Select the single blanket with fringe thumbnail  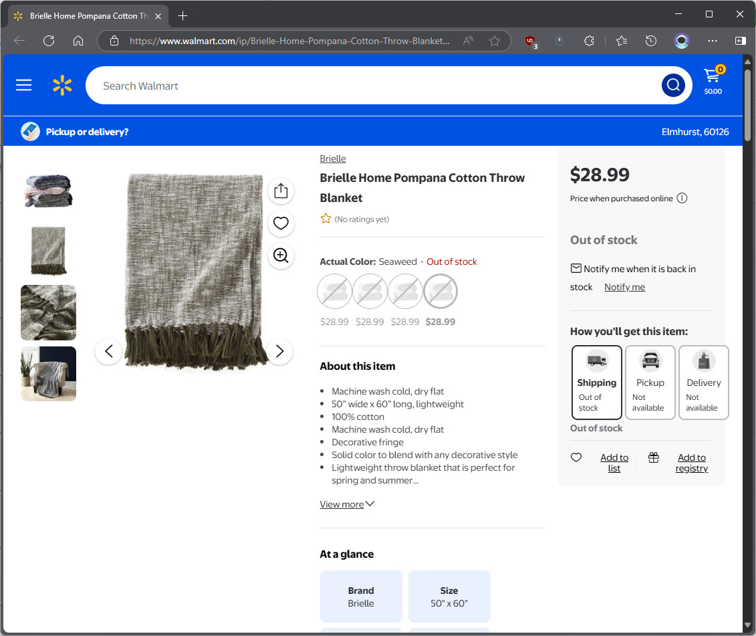[x=48, y=251]
